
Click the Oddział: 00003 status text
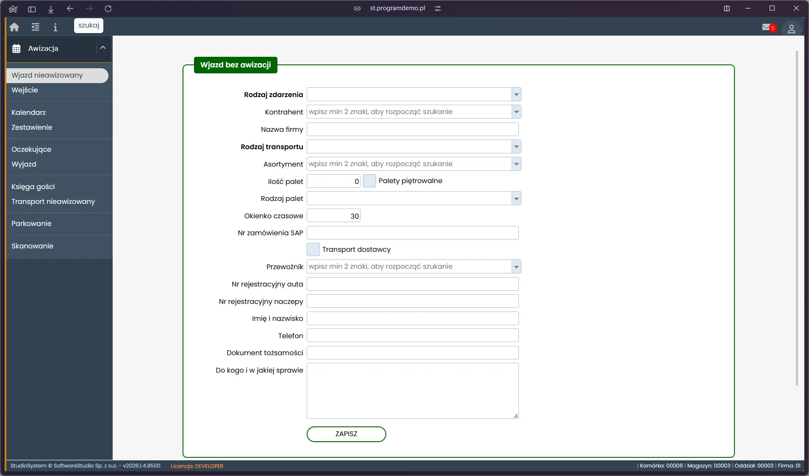click(x=754, y=465)
